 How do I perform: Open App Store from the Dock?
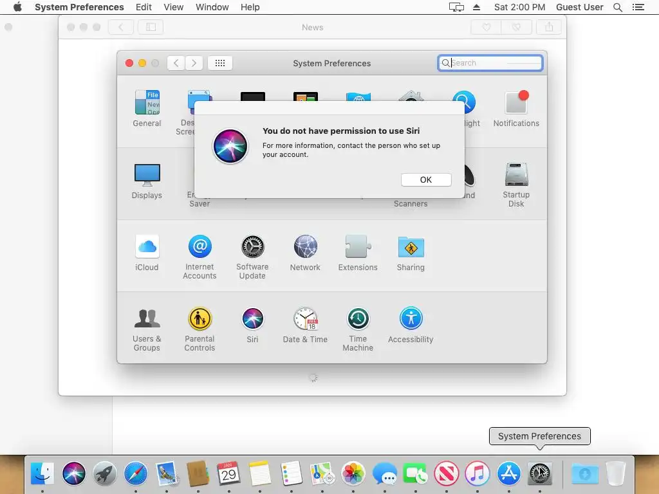pos(509,473)
